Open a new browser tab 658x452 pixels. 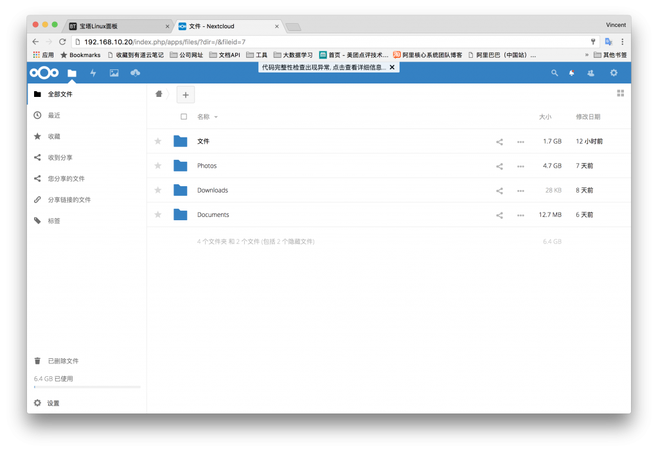click(x=293, y=27)
